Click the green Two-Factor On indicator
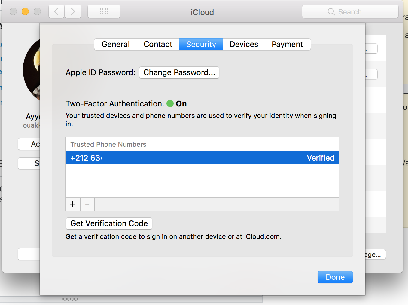The image size is (408, 305). pyautogui.click(x=170, y=103)
